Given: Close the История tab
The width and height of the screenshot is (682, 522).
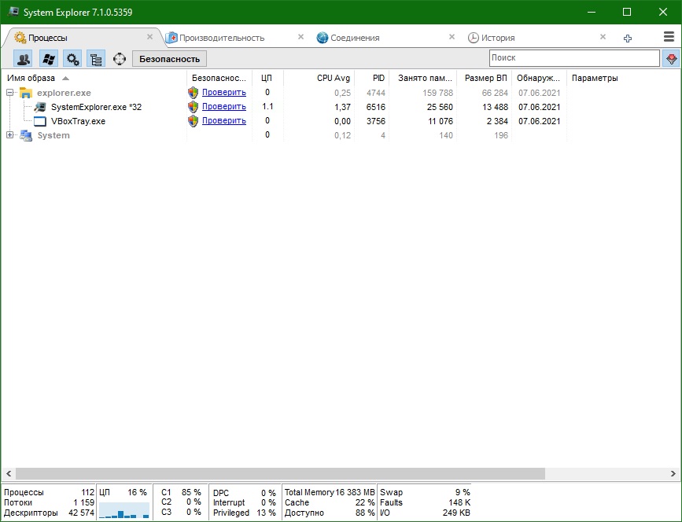Looking at the screenshot, I should click(603, 37).
